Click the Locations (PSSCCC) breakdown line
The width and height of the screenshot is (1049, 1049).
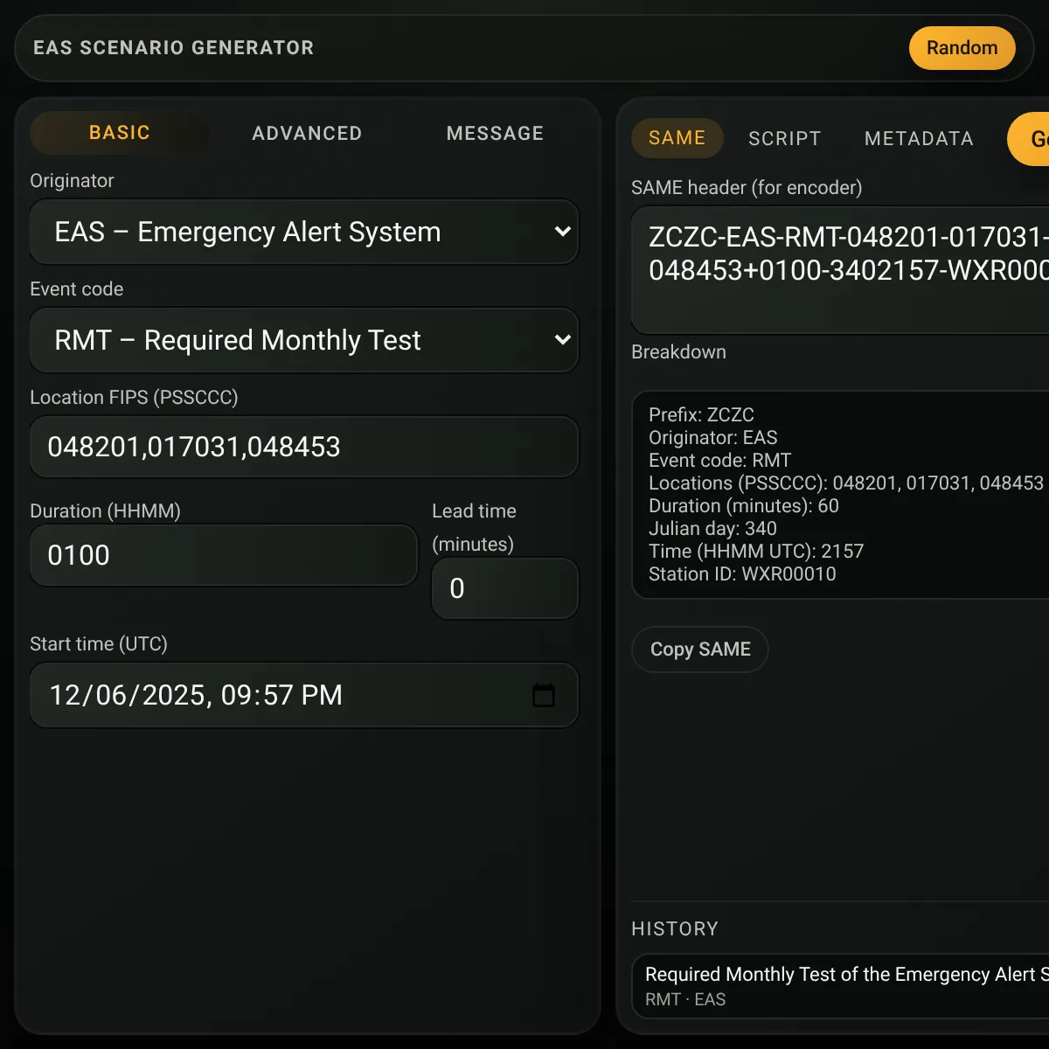(x=846, y=483)
